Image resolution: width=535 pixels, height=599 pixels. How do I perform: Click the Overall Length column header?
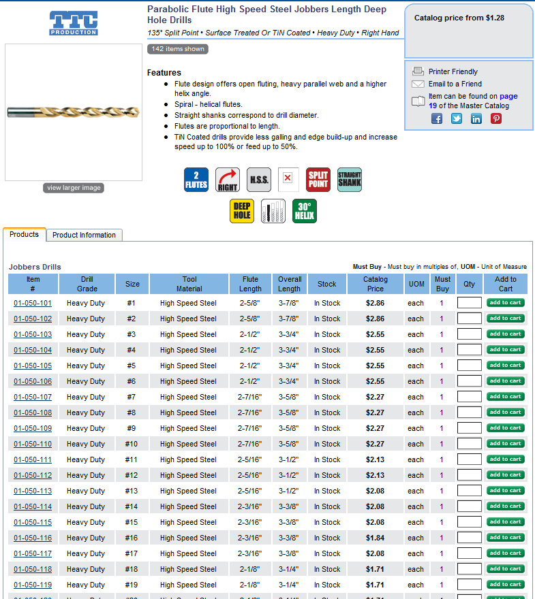tap(290, 284)
